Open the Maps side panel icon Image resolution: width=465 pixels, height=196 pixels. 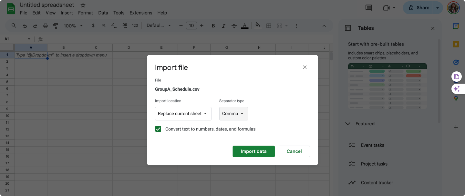tap(456, 98)
